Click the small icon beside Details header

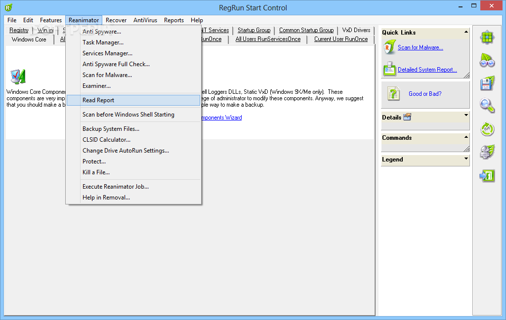pos(407,117)
